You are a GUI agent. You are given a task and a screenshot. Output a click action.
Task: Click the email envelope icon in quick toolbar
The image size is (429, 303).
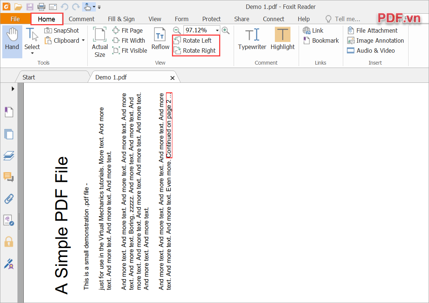(53, 7)
